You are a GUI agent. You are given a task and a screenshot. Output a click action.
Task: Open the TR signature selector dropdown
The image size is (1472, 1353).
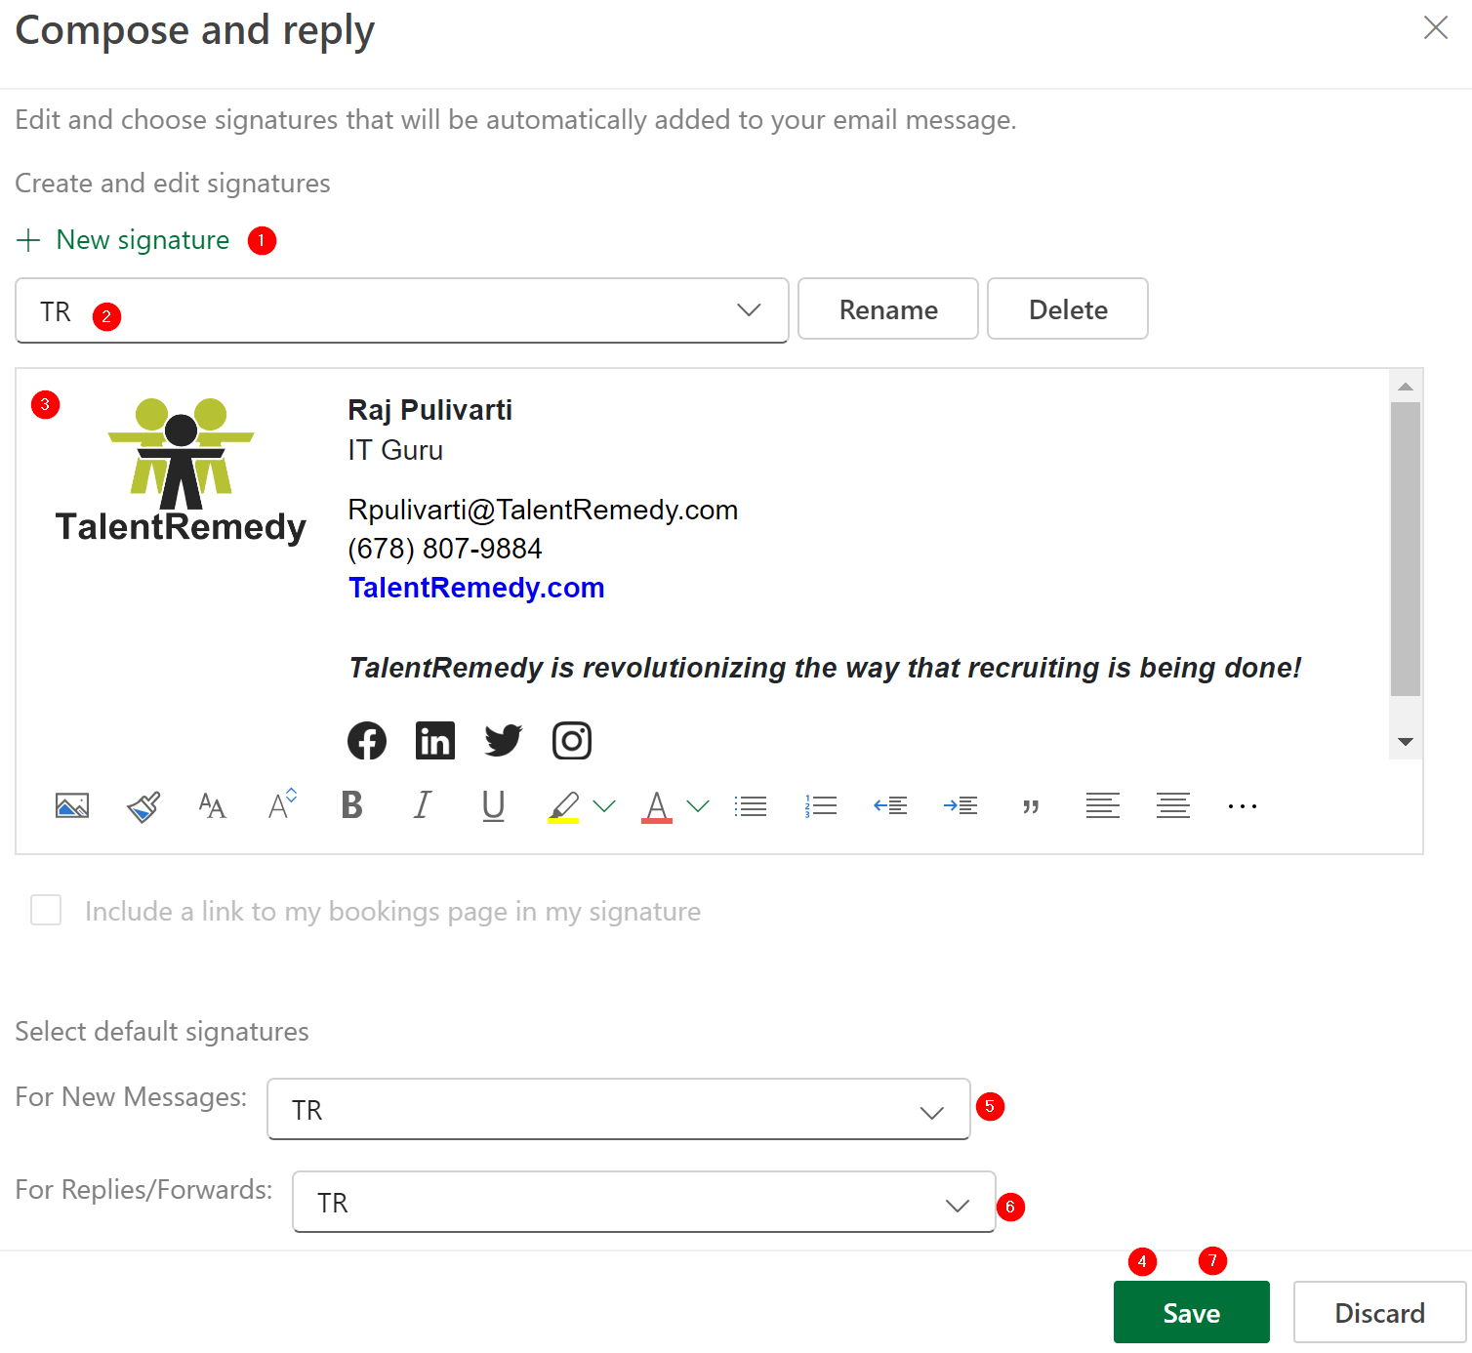coord(402,310)
